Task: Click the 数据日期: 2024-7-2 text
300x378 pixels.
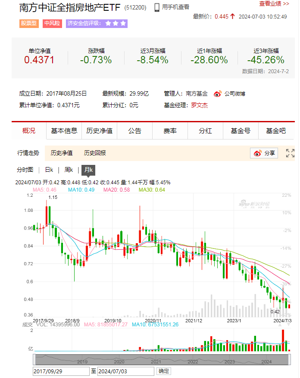Action: [x=265, y=71]
